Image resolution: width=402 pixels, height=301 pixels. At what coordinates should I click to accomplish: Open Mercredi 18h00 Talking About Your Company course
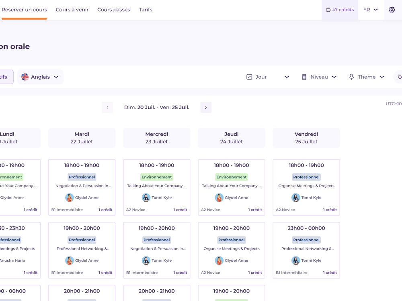157,186
